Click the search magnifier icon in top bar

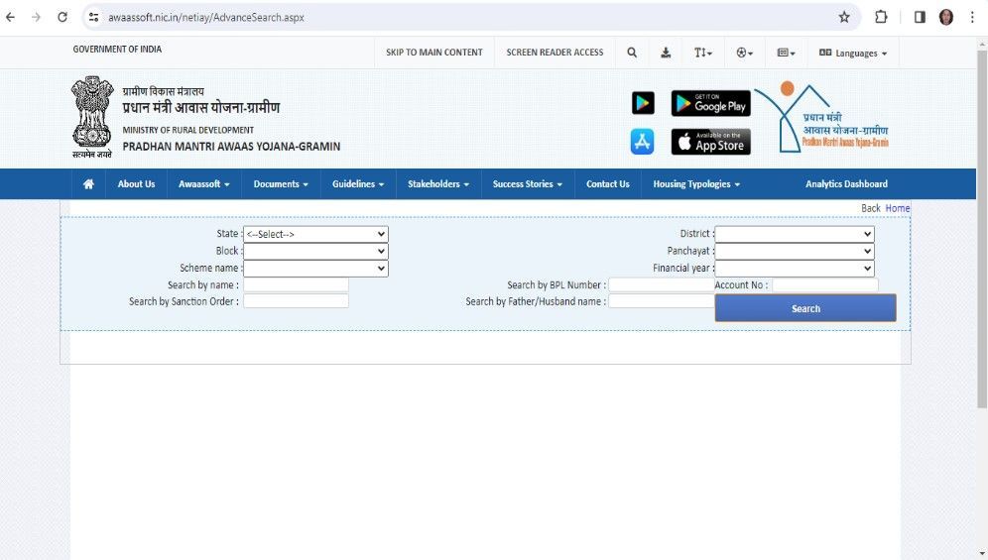coord(632,53)
